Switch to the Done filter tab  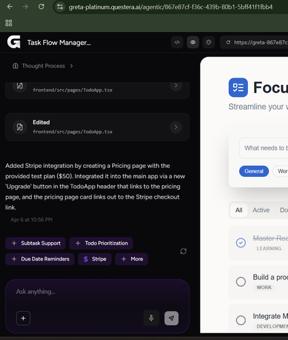click(x=284, y=210)
